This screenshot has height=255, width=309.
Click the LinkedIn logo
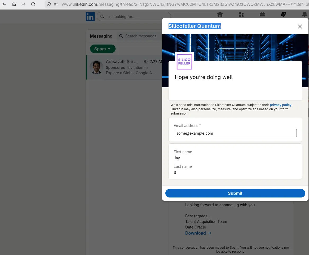[x=90, y=16]
